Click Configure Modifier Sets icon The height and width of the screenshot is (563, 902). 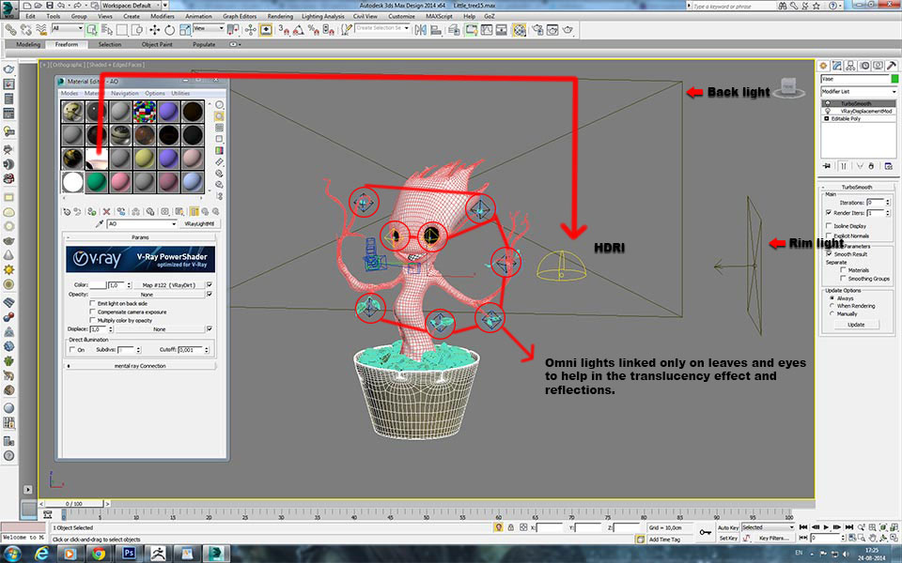click(x=888, y=166)
